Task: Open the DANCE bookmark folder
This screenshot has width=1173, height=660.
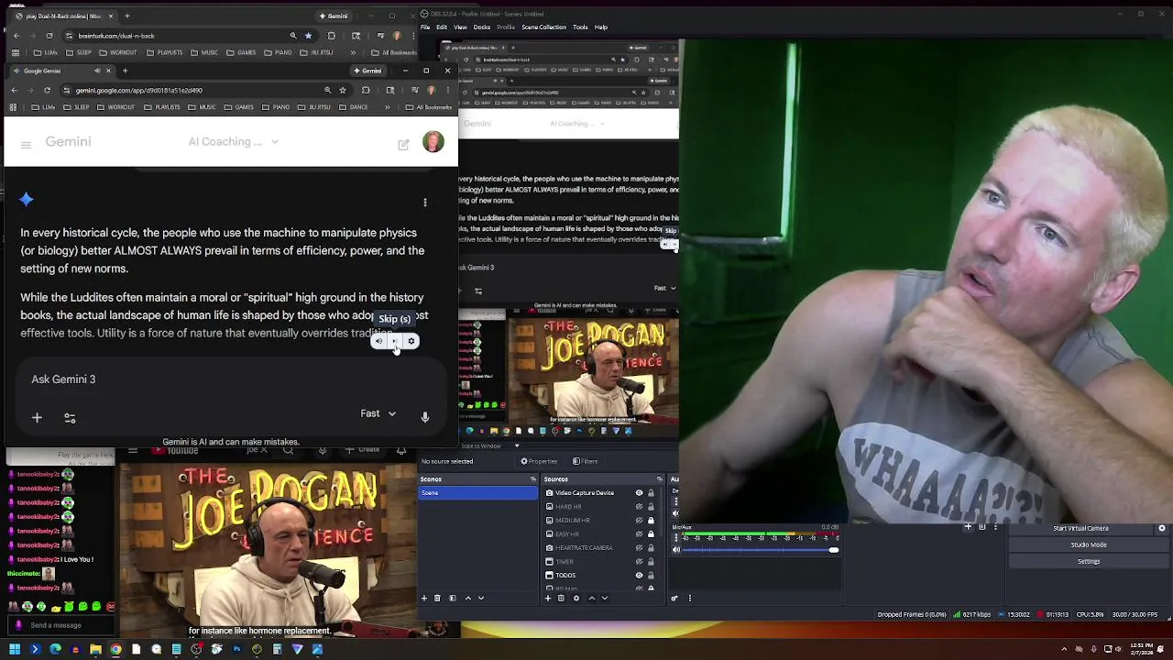Action: pos(354,107)
